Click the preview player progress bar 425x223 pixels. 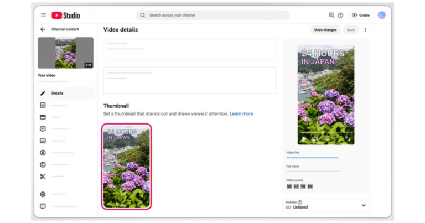326,132
